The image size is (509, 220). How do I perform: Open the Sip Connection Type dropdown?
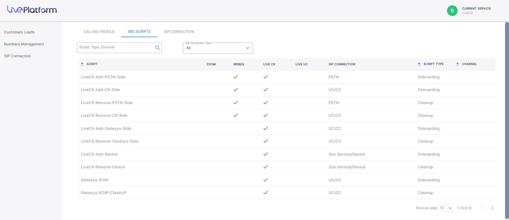(x=218, y=48)
